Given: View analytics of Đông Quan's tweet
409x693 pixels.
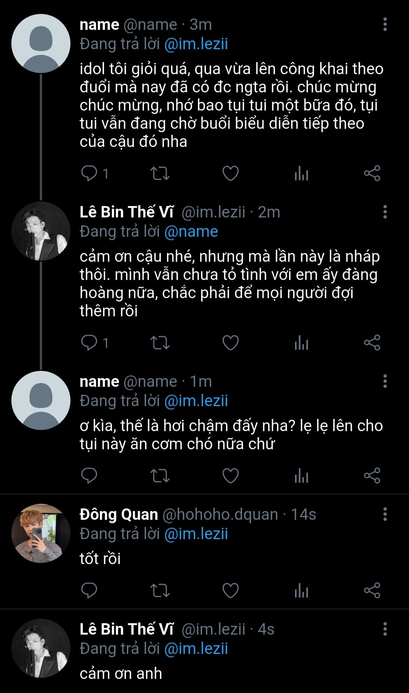Looking at the screenshot, I should click(x=301, y=591).
